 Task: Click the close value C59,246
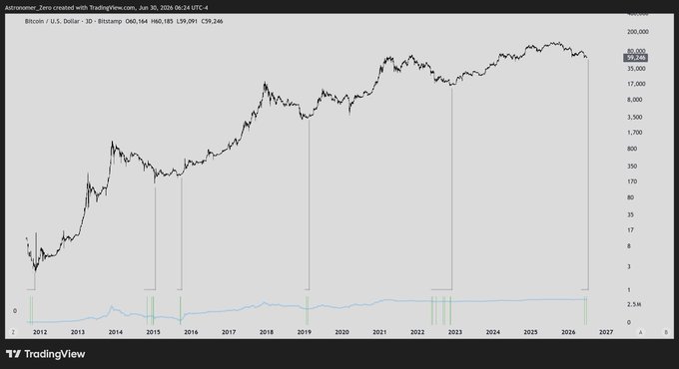(212, 21)
